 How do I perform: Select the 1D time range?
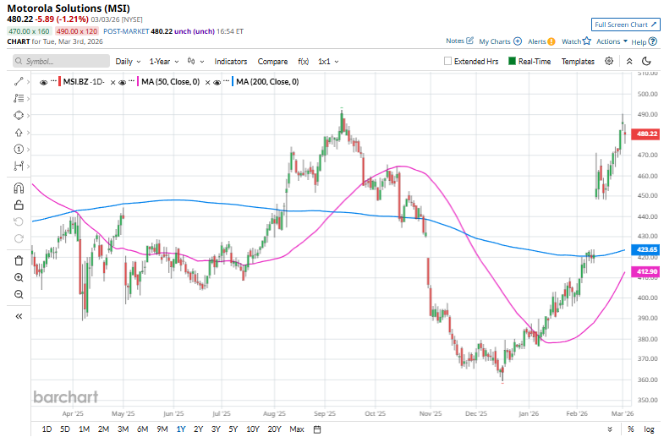[x=47, y=429]
